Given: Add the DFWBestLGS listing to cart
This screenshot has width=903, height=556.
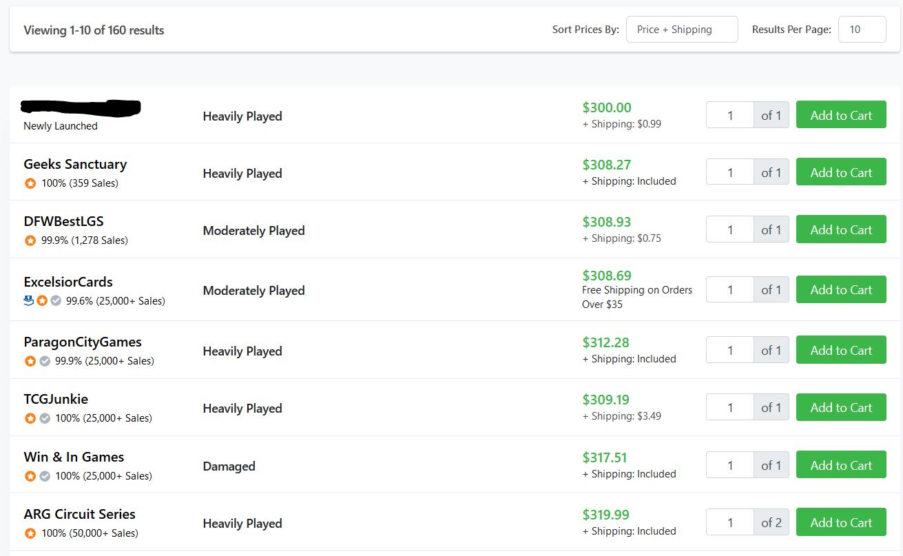Looking at the screenshot, I should tap(840, 229).
